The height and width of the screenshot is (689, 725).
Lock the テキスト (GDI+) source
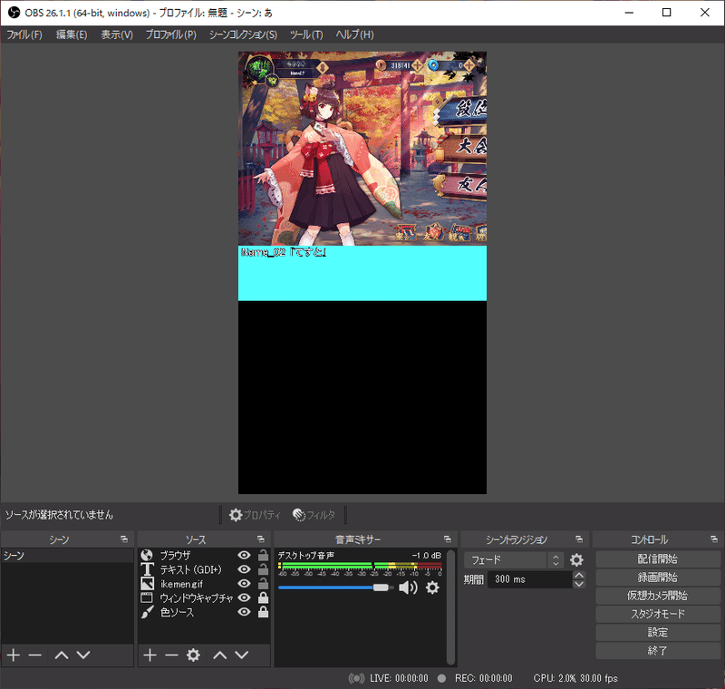263,569
